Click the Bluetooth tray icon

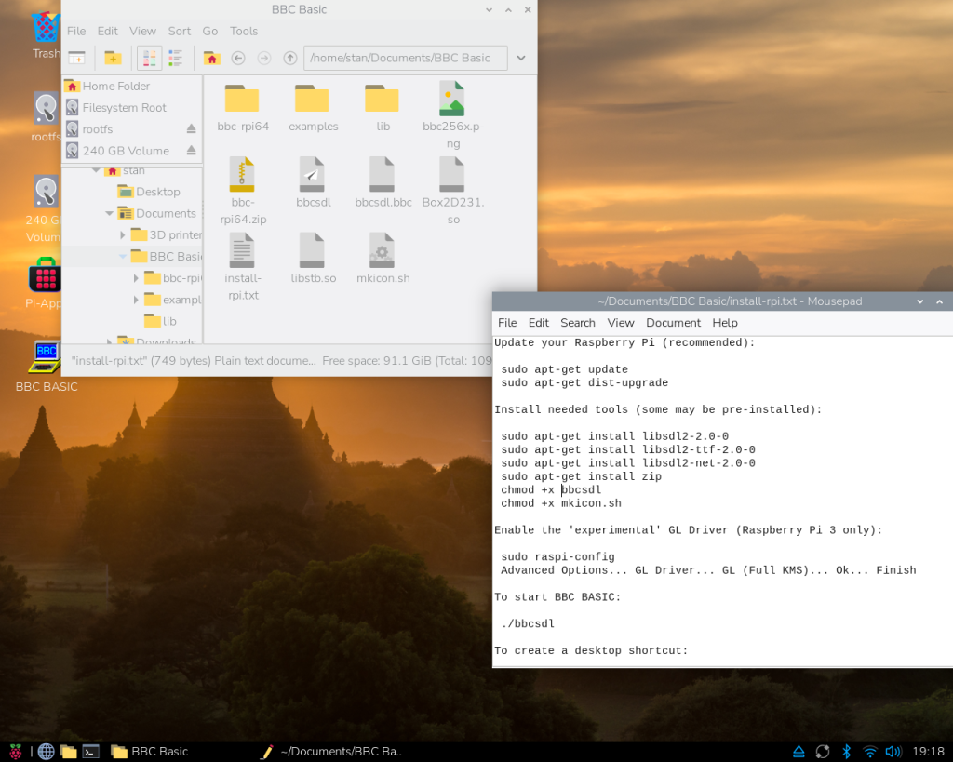[x=846, y=751]
